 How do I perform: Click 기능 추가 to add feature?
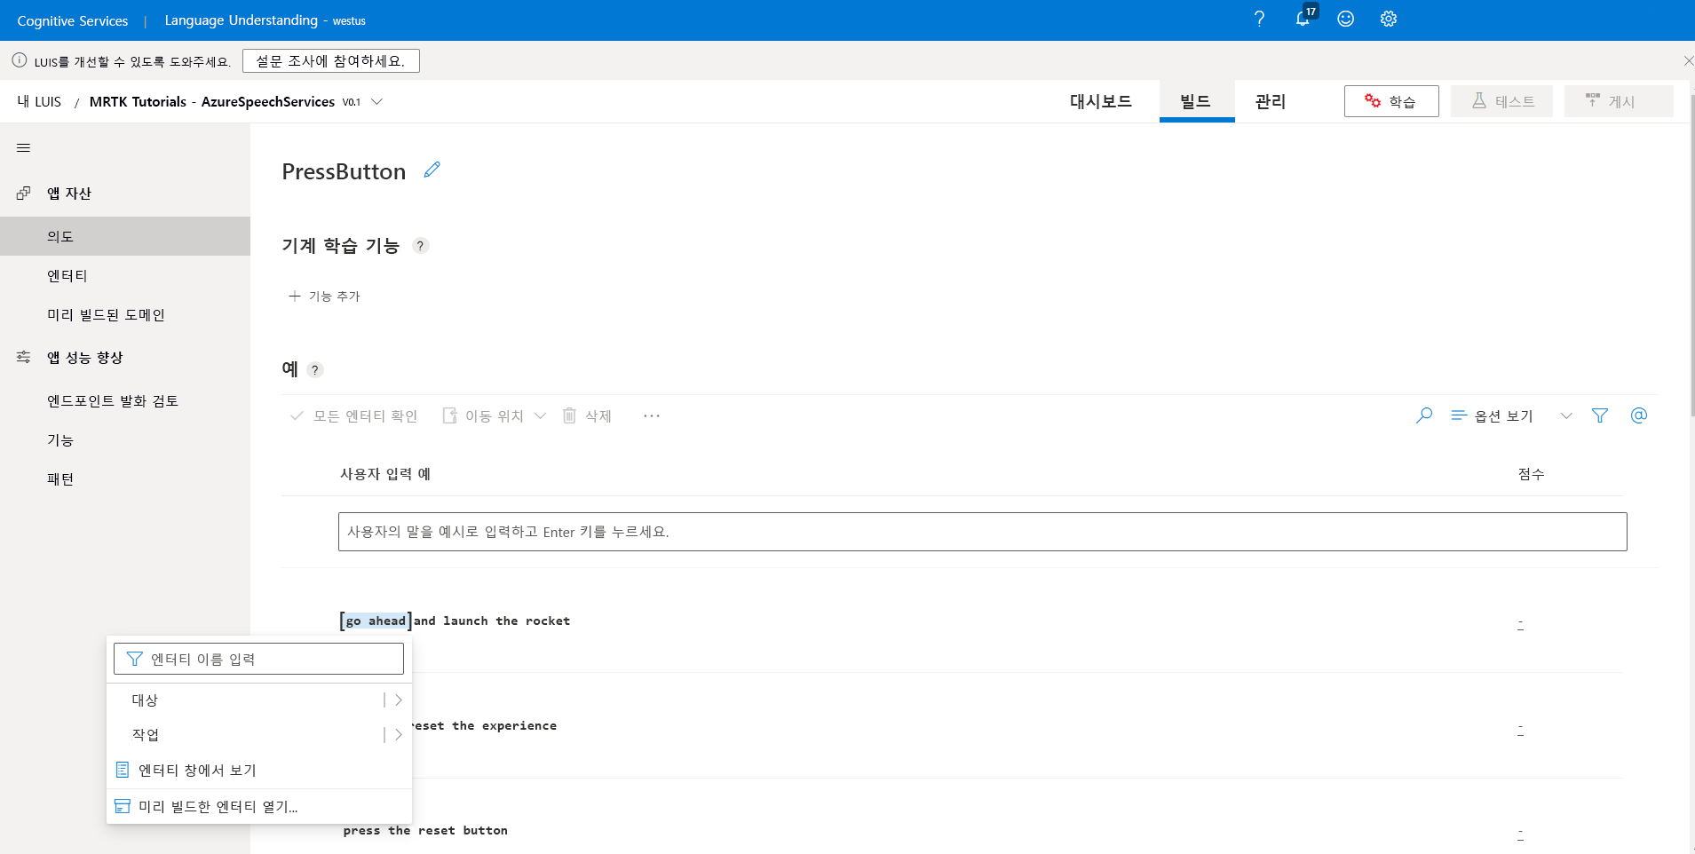324,296
